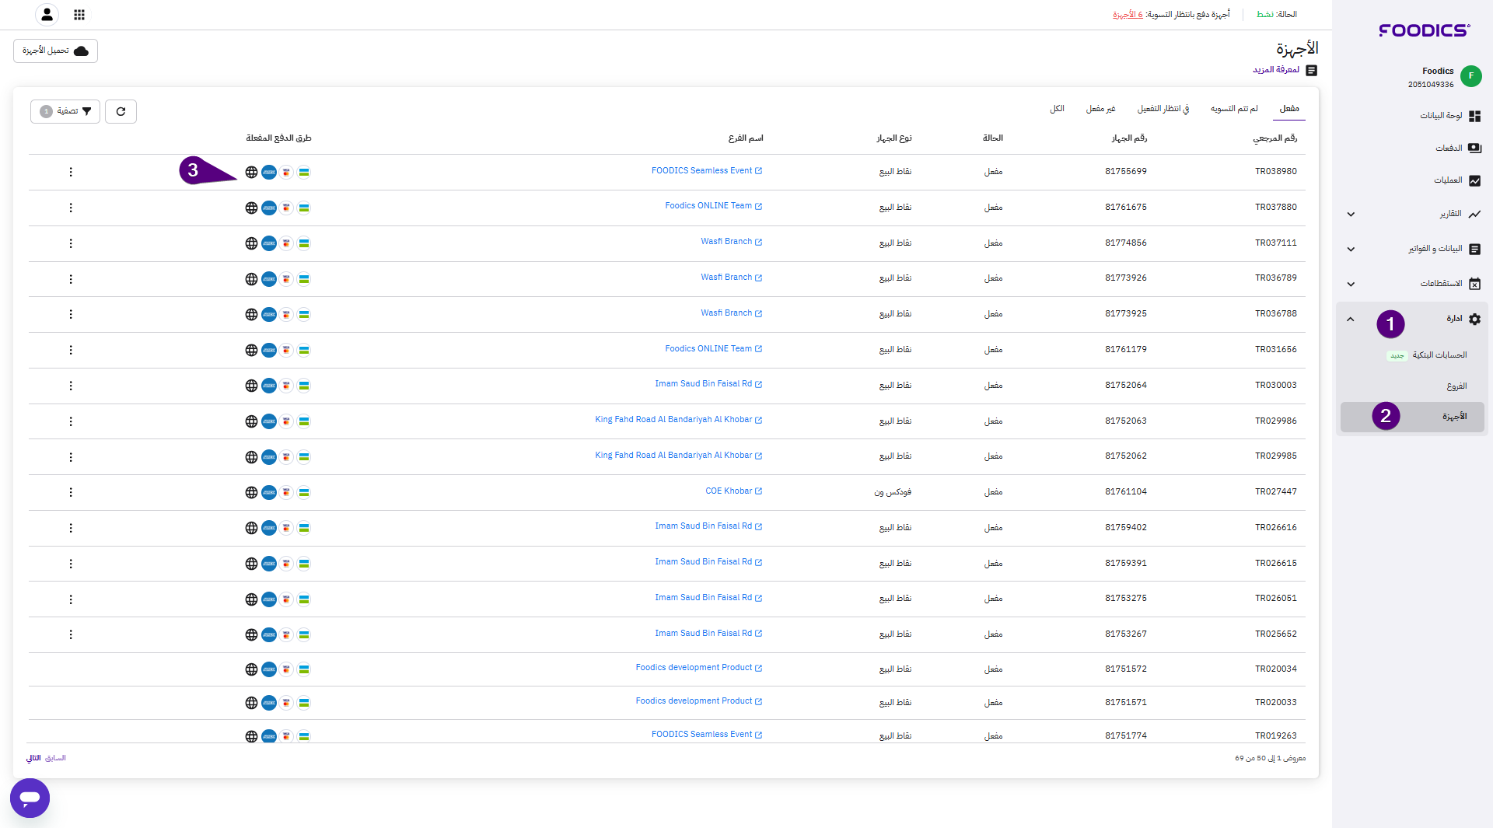1493x828 pixels.
Task: Open the chat support bubble
Action: (x=30, y=798)
